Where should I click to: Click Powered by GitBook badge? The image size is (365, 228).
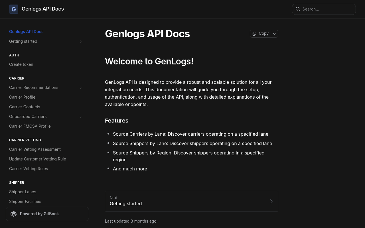click(47, 214)
